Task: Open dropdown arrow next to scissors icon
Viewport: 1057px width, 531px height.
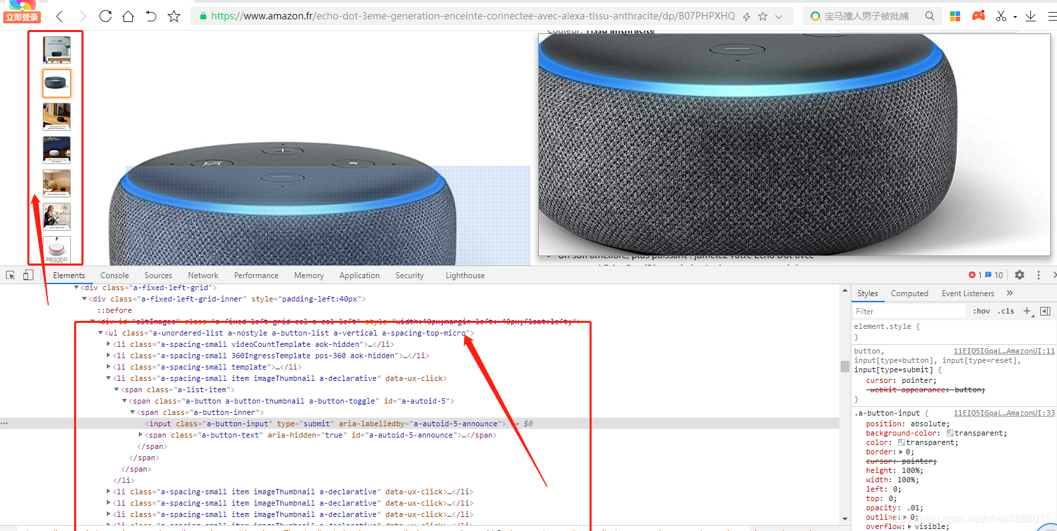Action: [x=1015, y=17]
